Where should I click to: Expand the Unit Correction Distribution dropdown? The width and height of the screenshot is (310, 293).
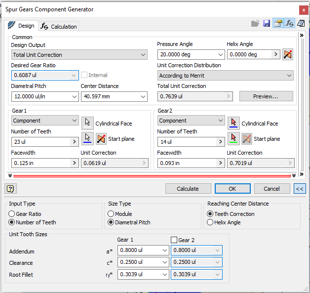coord(289,76)
